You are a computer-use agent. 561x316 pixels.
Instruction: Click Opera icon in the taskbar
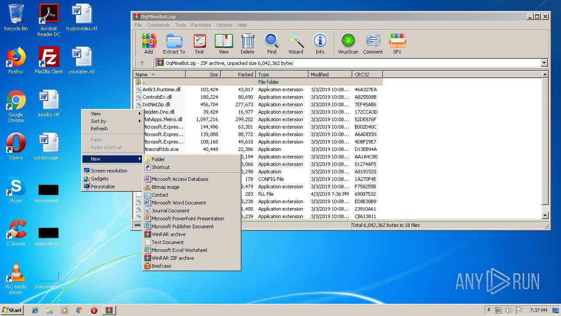[x=94, y=310]
